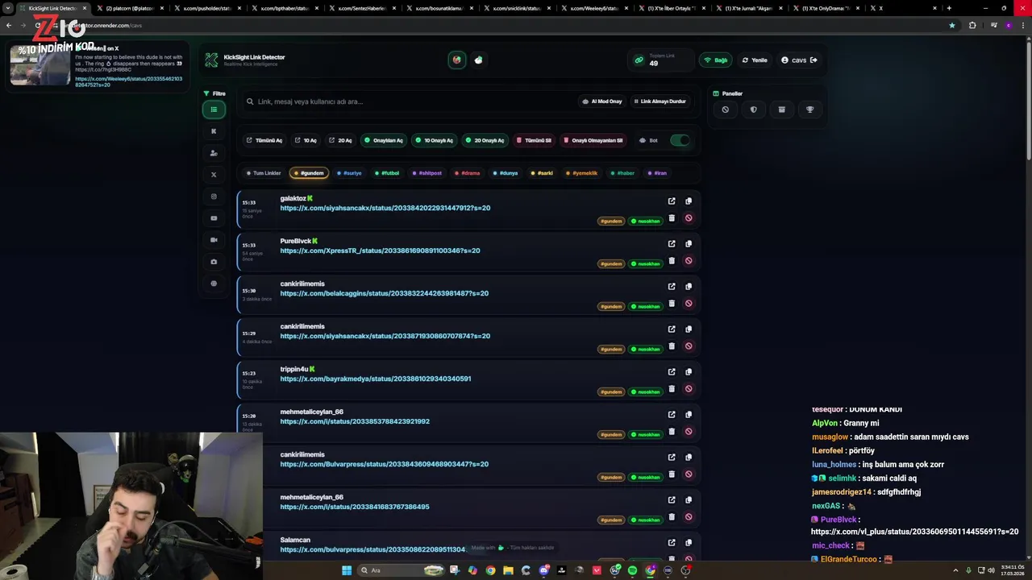Select the Kick filter icon in sidebar
1032x580 pixels.
pos(214,131)
